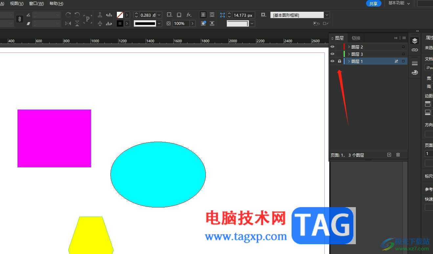Open the corner shape dropdown
433x254 pixels.
tap(252, 24)
